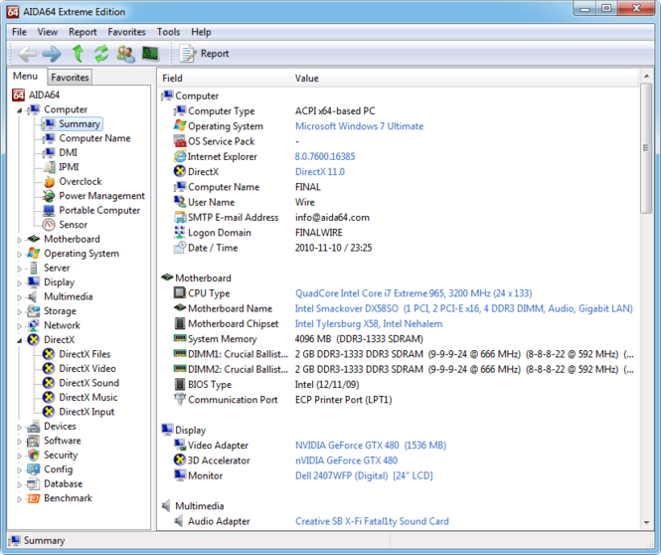The width and height of the screenshot is (661, 555).
Task: Open the Microsoft Windows 7 Ultimate link
Action: click(359, 126)
